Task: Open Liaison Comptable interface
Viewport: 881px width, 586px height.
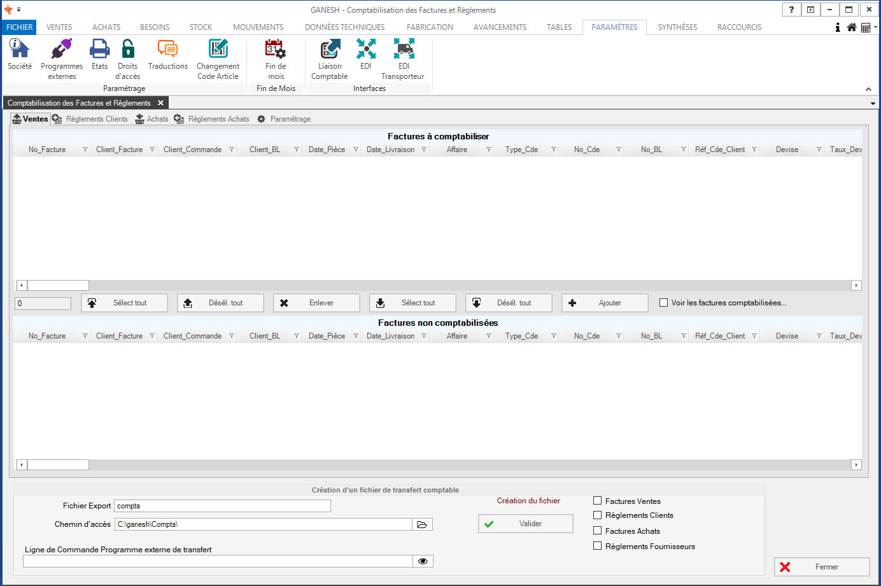Action: pos(330,49)
